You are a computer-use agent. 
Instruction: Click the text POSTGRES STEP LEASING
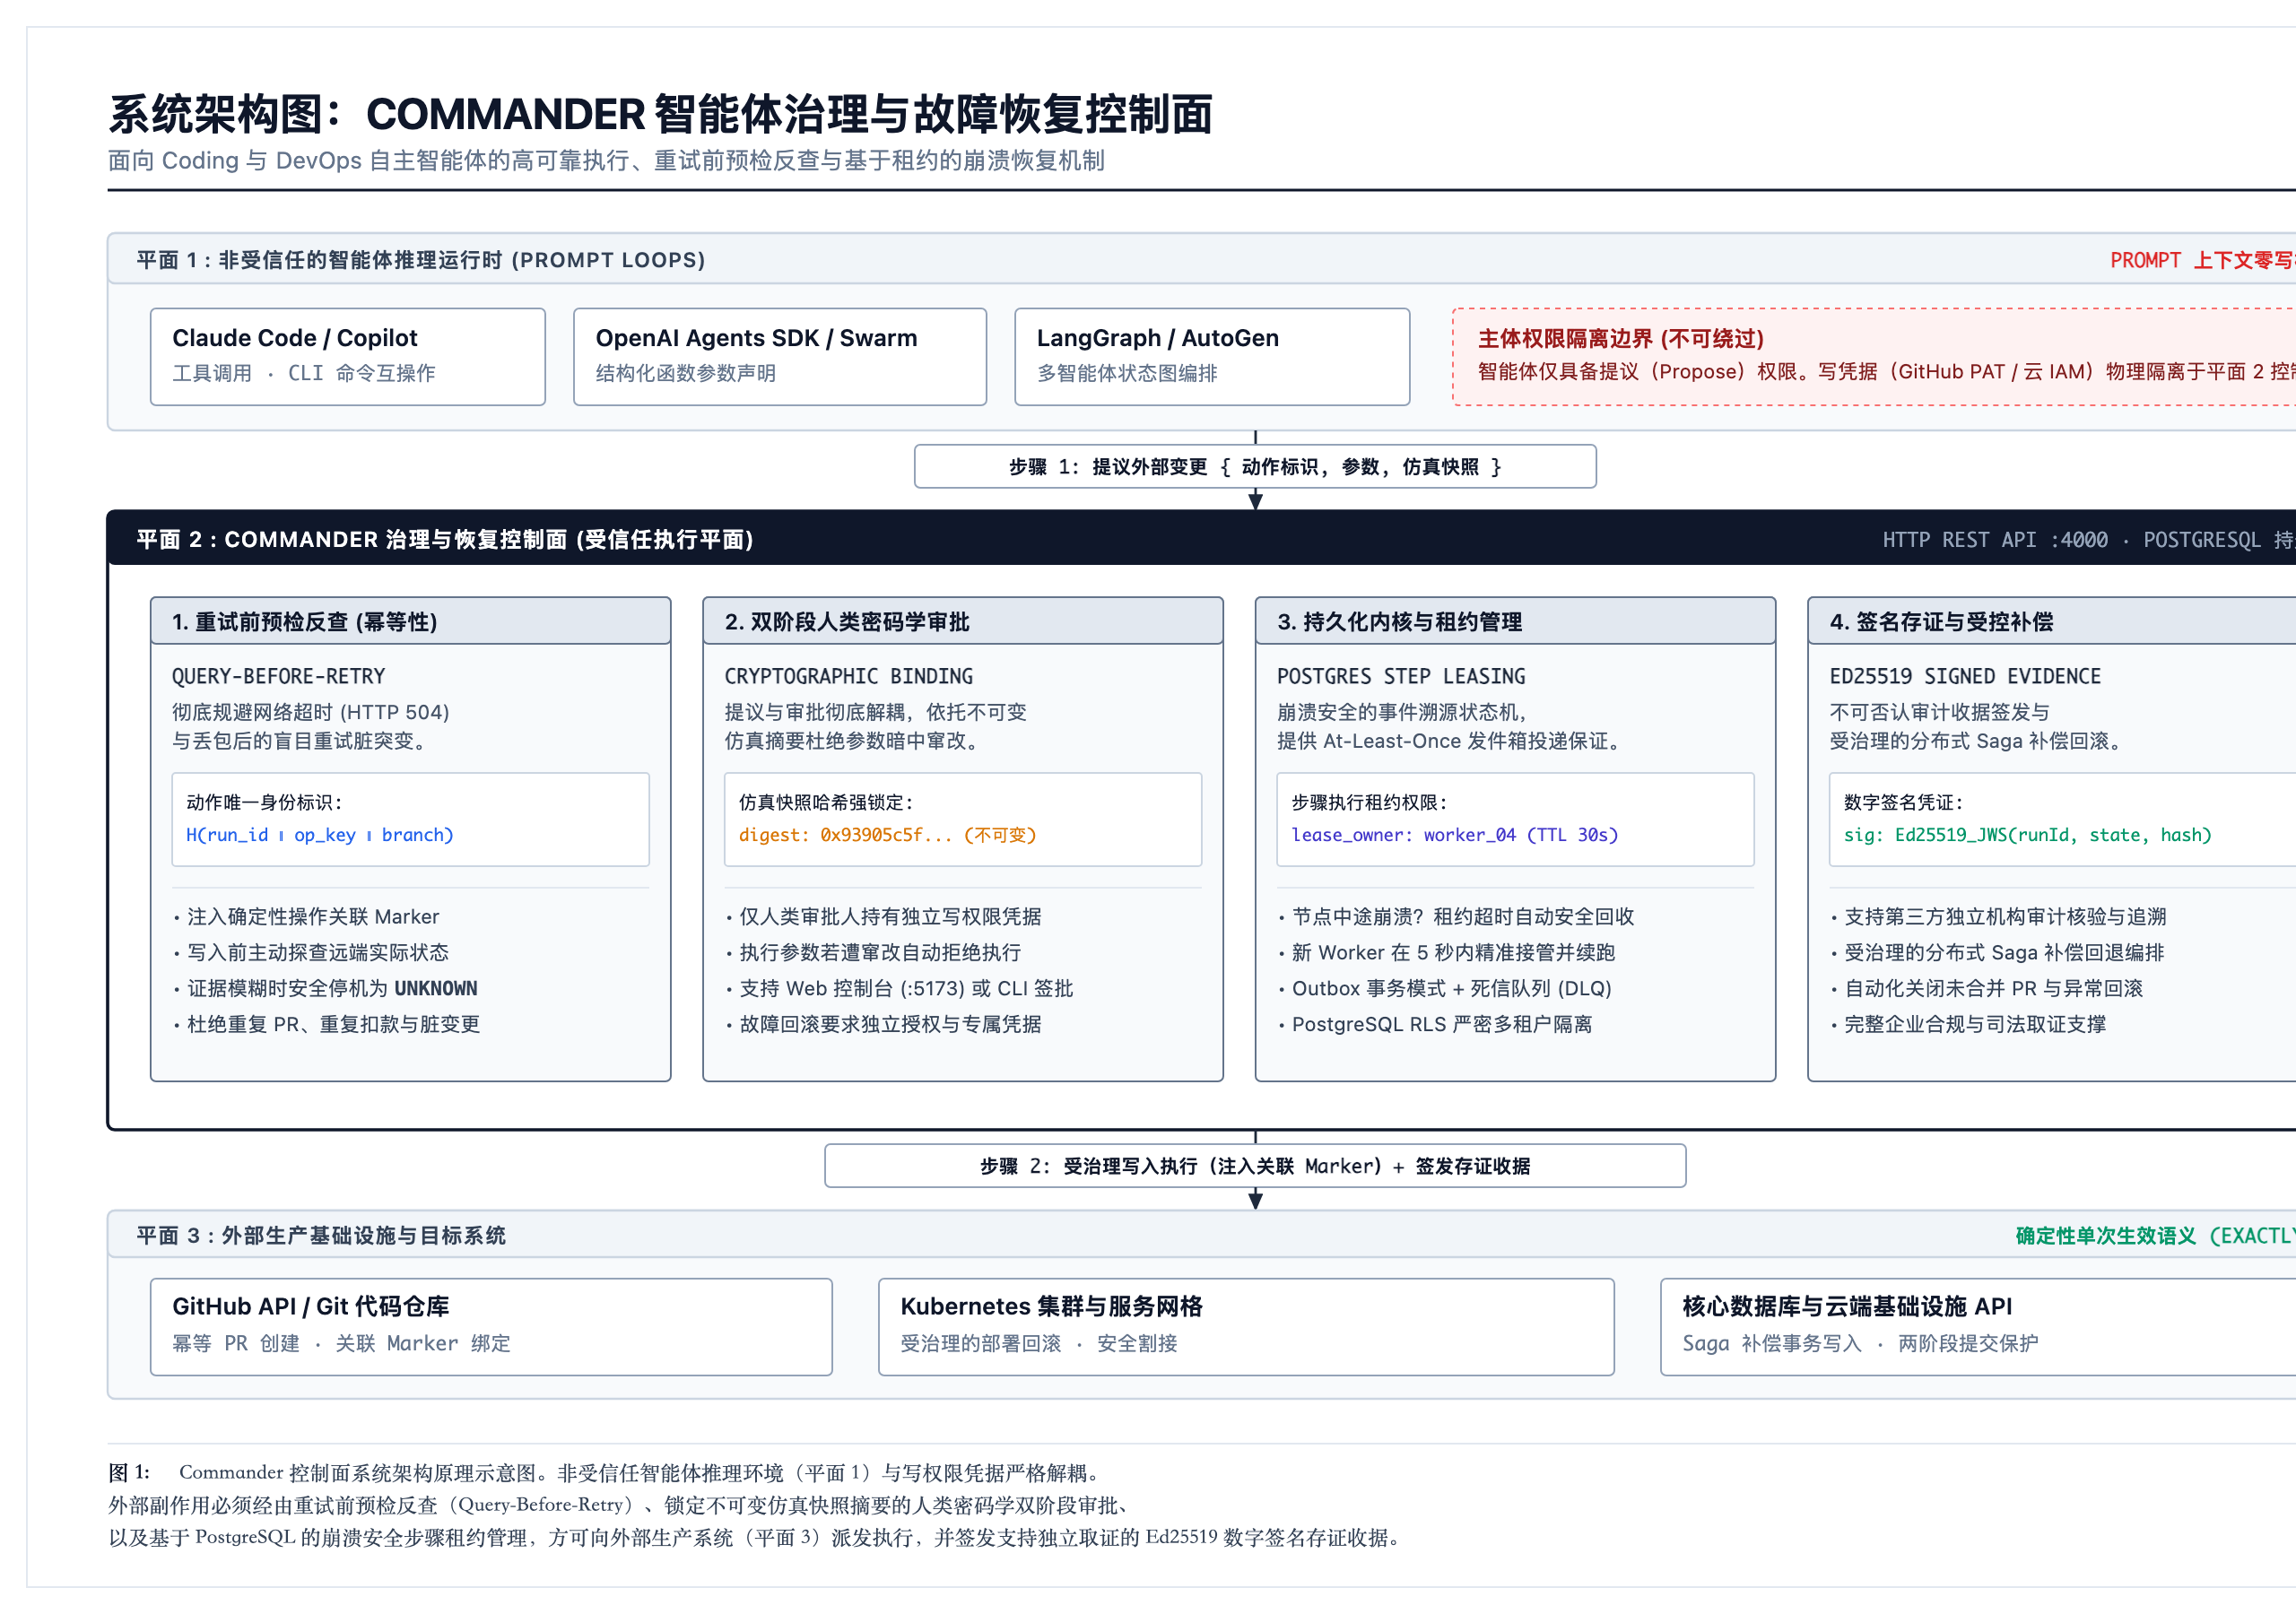(1401, 676)
